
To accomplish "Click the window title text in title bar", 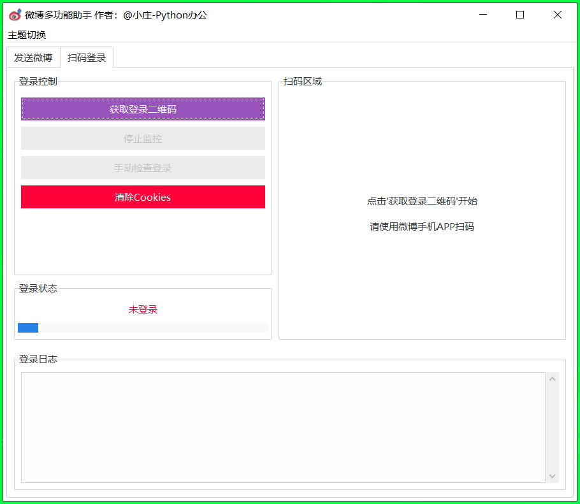I will (116, 15).
